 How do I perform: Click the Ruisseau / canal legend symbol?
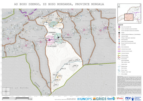119,72
